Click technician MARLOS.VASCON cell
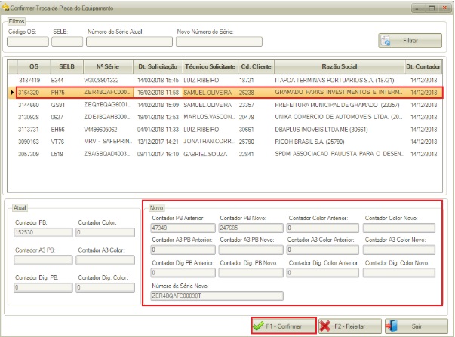 coord(210,117)
